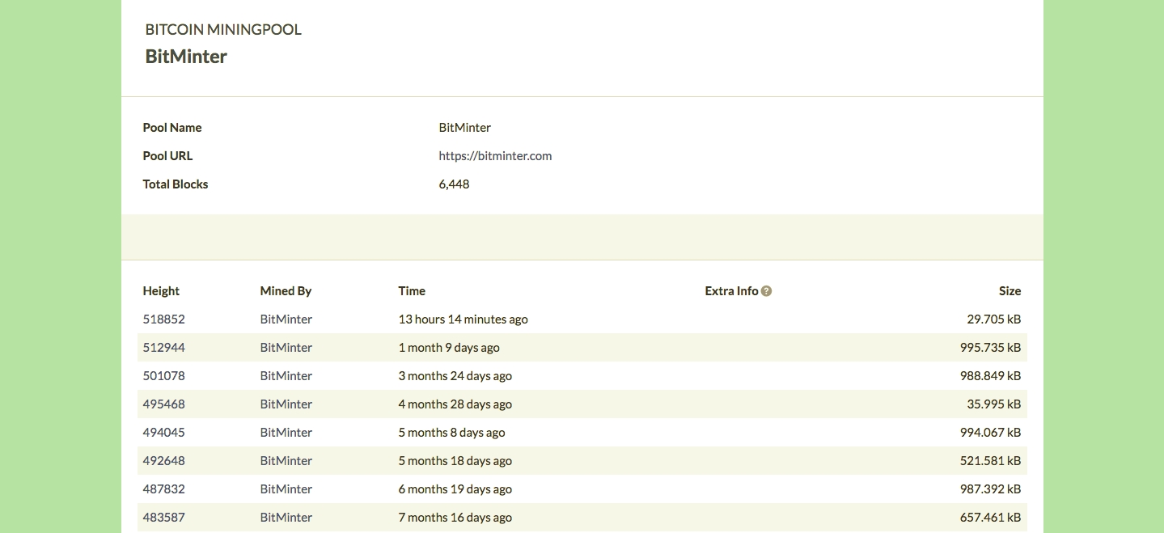Open block height 494045
The height and width of the screenshot is (533, 1164).
tap(164, 433)
